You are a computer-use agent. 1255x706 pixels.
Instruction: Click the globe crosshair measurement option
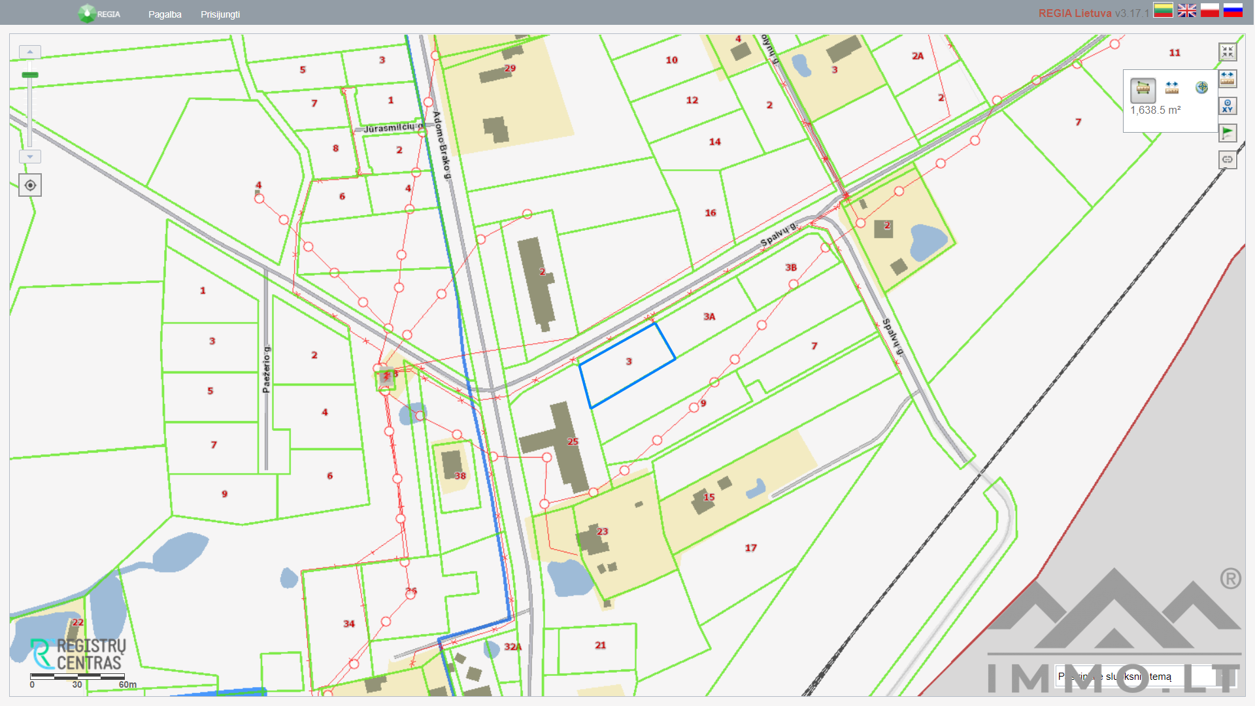1201,88
